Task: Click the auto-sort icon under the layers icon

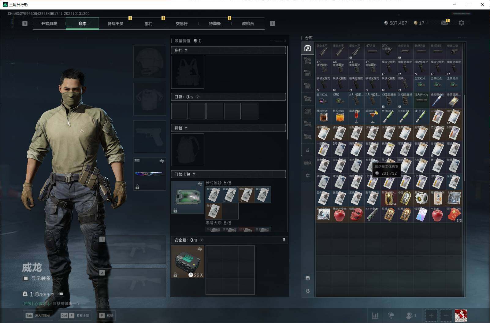Action: [x=308, y=291]
